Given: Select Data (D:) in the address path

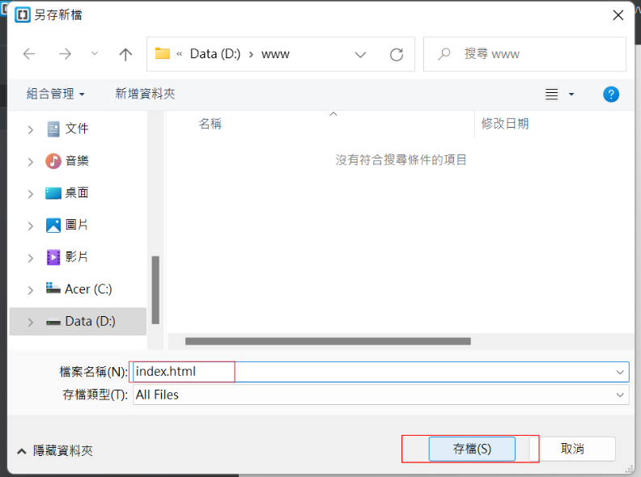Looking at the screenshot, I should tap(215, 54).
